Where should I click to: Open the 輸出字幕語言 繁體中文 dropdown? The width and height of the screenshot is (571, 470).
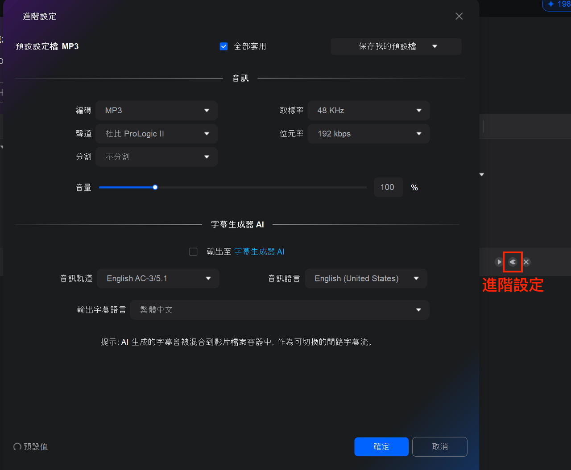[280, 310]
